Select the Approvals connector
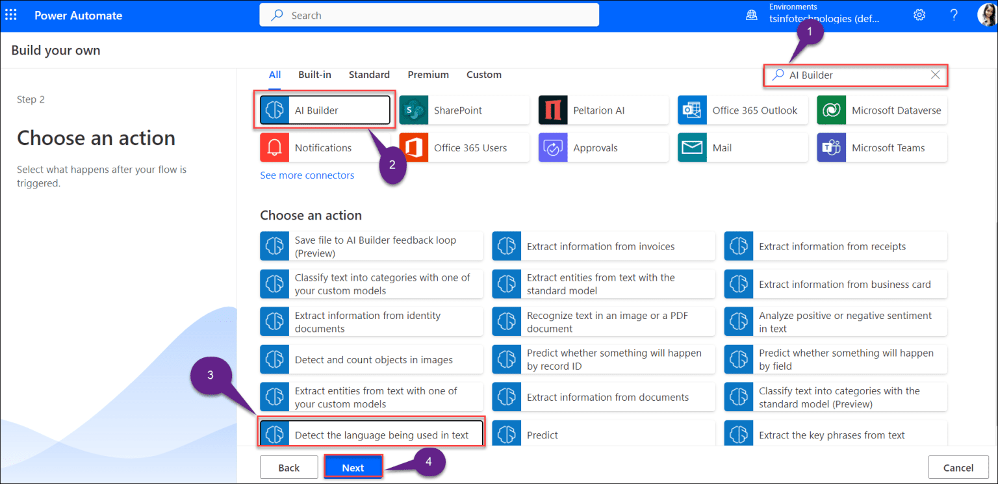This screenshot has height=484, width=998. pyautogui.click(x=603, y=147)
